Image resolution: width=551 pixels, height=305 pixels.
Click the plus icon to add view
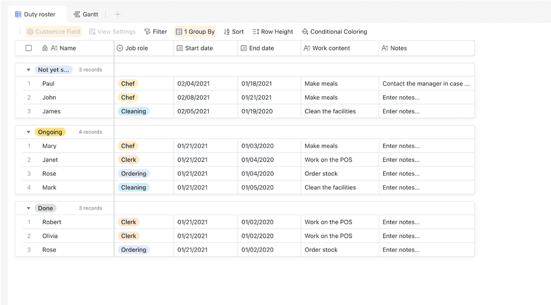pos(118,15)
